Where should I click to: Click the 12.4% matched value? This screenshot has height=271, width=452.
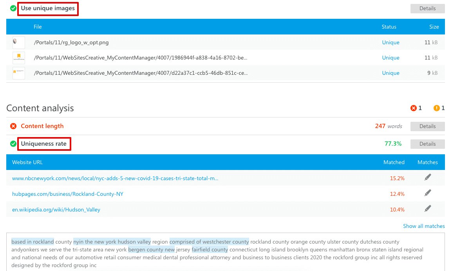397,194
